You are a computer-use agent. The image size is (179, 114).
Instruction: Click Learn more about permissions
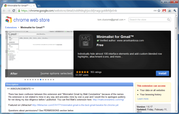click(x=143, y=99)
